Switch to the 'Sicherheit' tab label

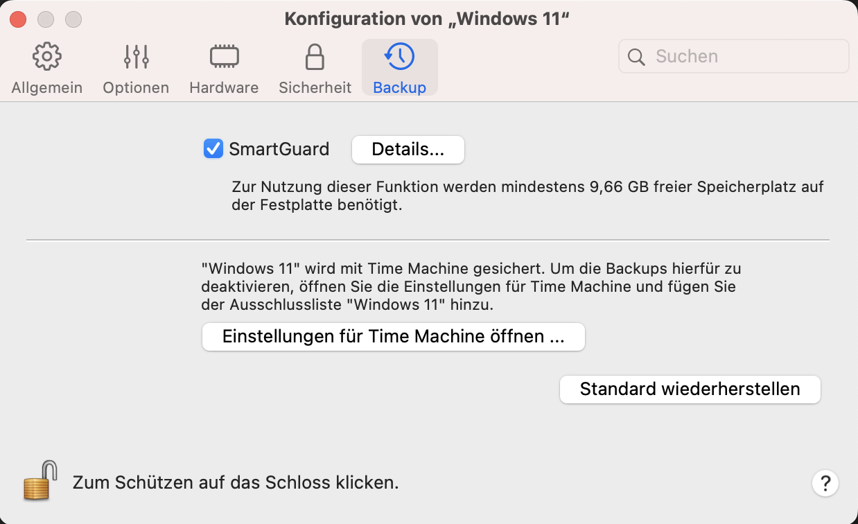(315, 88)
